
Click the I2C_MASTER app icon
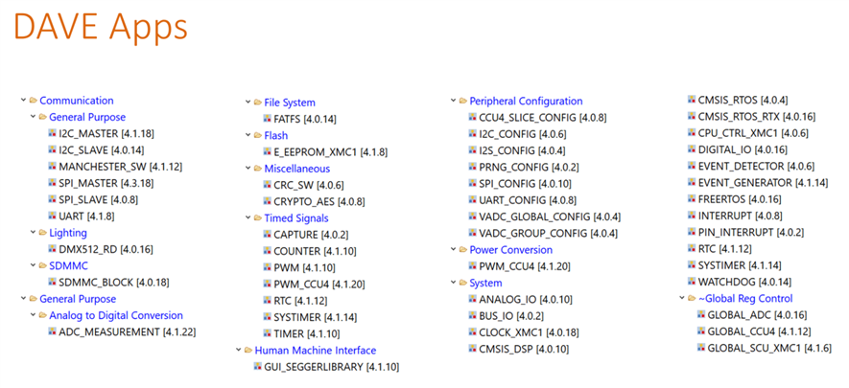coord(52,133)
